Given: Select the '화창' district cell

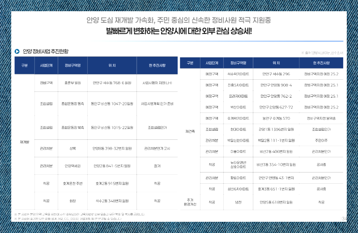Looking at the screenshot, I should [72, 201].
